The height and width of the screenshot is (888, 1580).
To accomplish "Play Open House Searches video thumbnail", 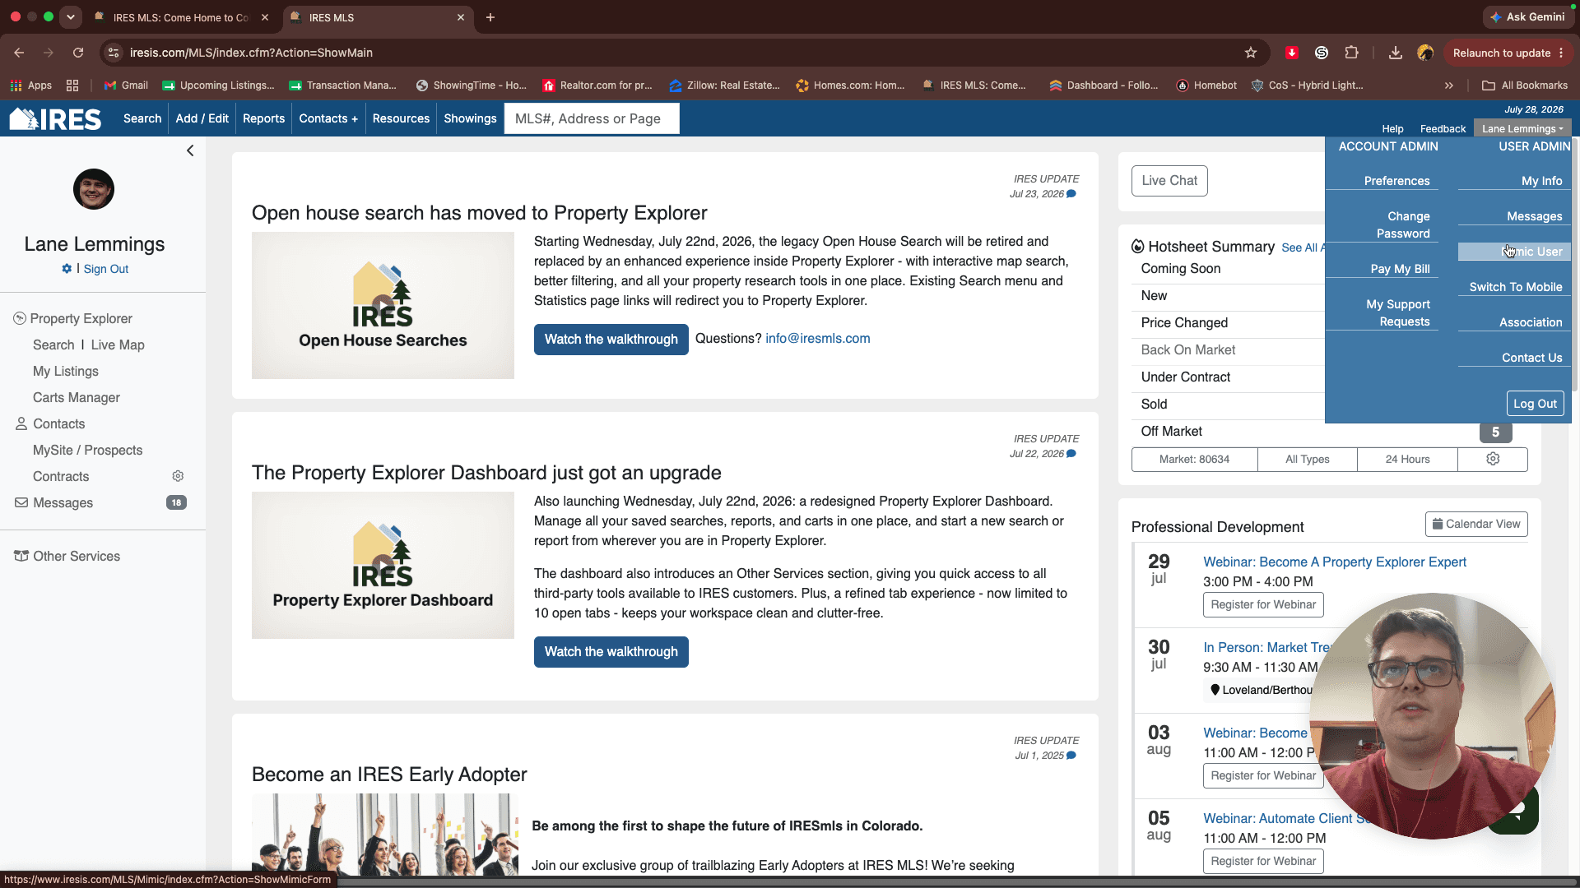I will point(383,305).
